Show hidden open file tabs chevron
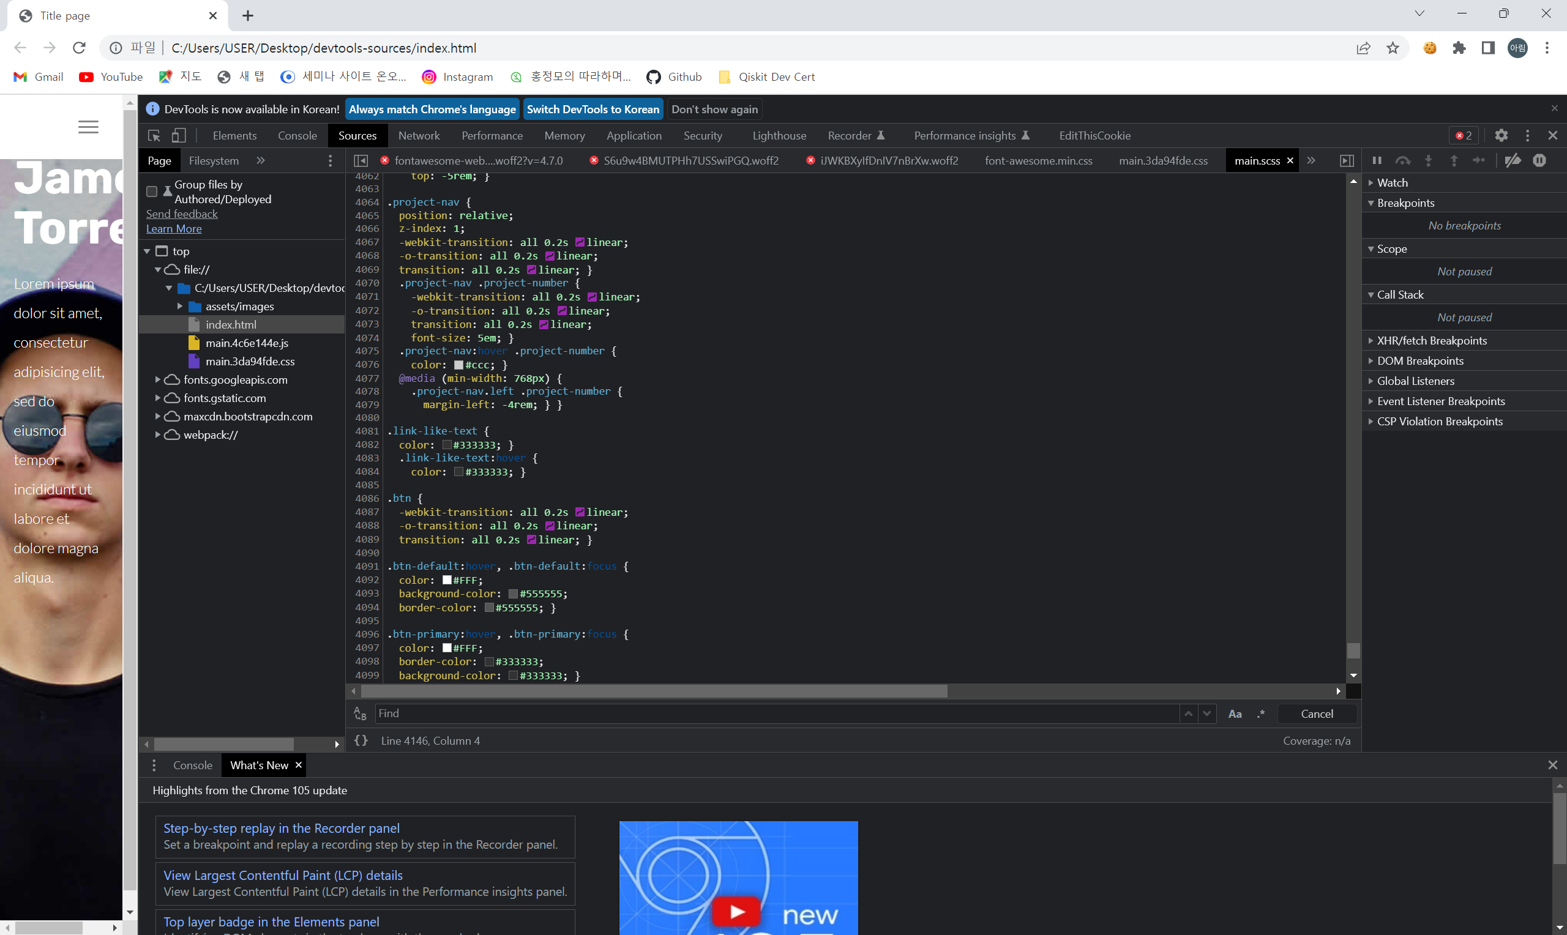 click(1311, 161)
